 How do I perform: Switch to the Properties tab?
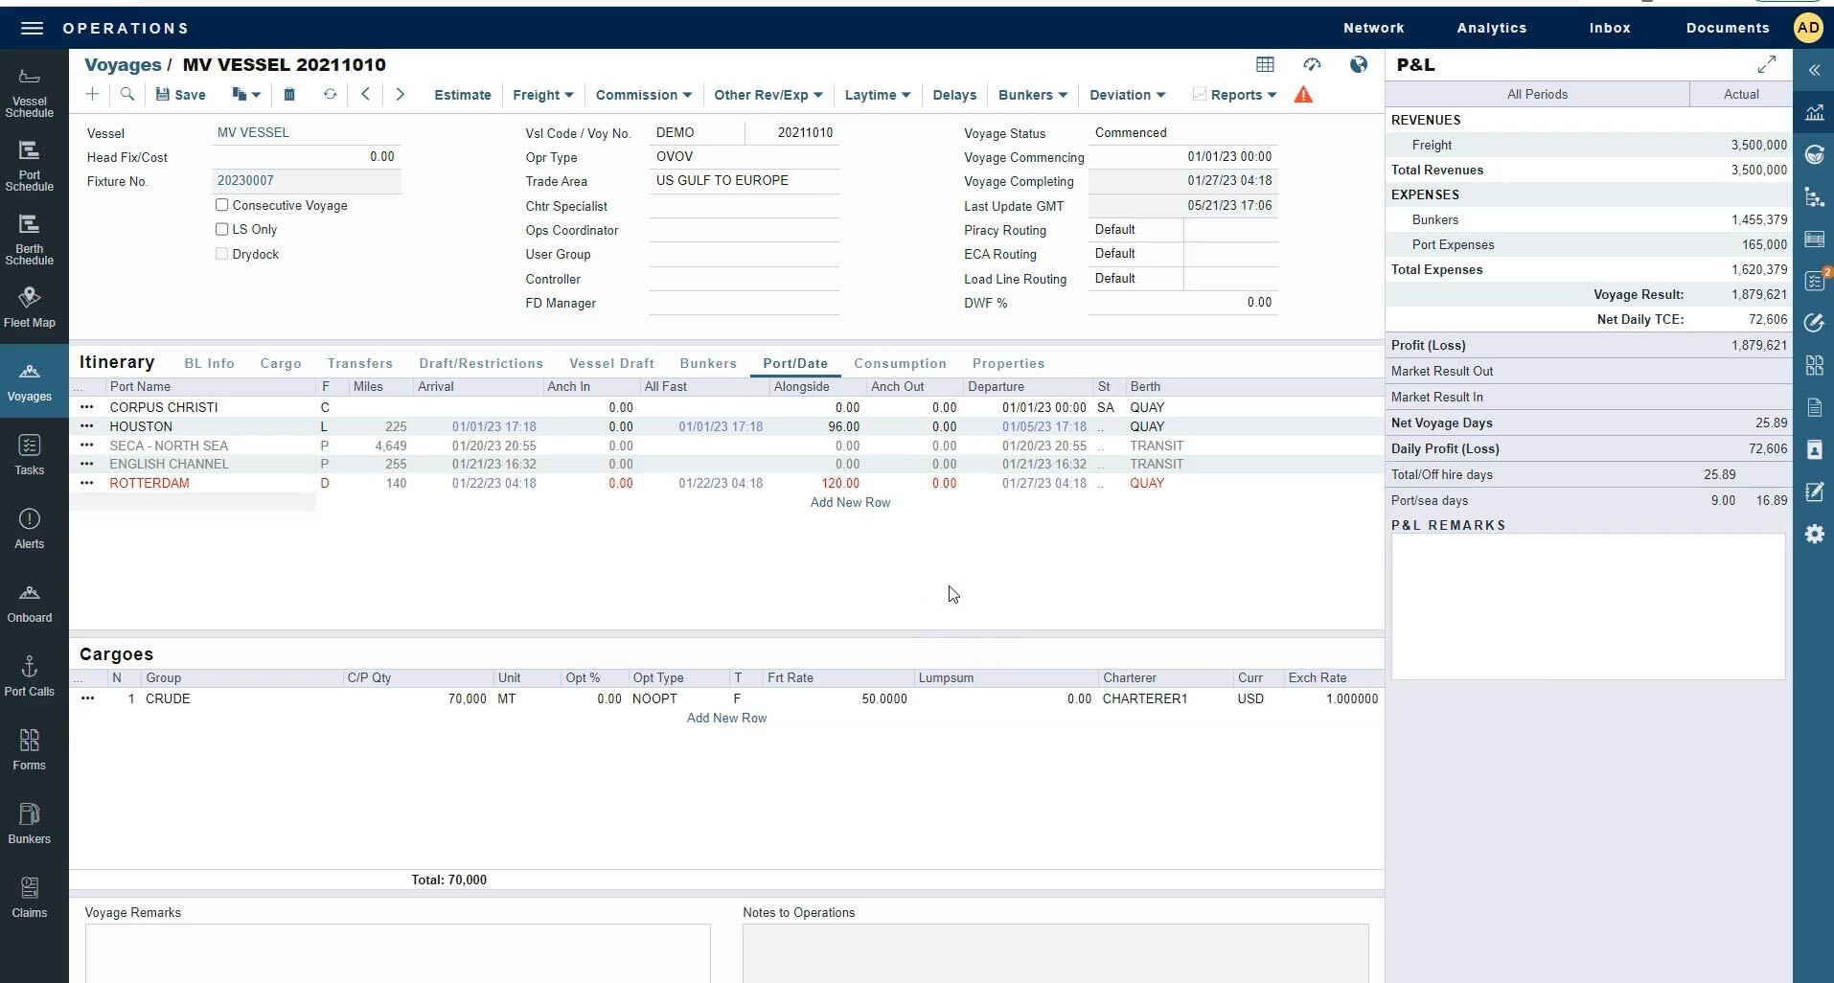[1008, 363]
